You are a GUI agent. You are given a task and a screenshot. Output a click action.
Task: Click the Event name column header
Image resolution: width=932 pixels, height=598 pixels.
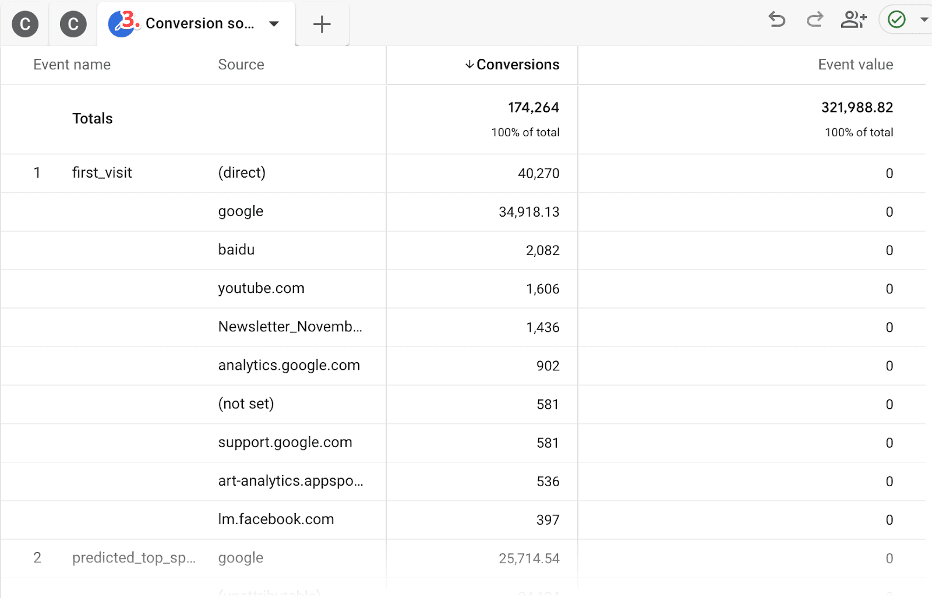72,64
